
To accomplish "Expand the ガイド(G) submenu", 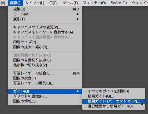I will click(x=45, y=91).
